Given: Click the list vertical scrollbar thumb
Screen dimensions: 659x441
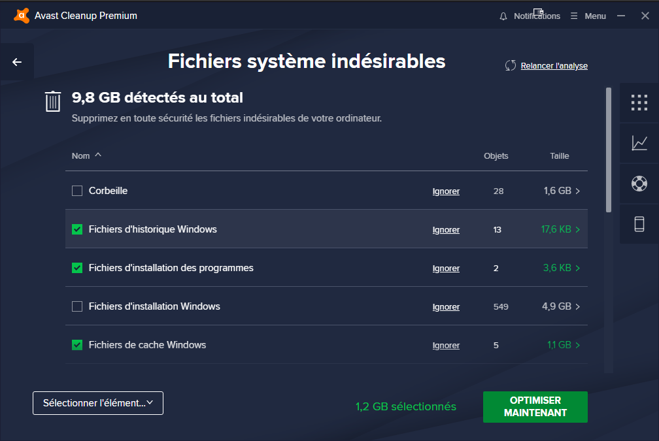Looking at the screenshot, I should [609, 150].
